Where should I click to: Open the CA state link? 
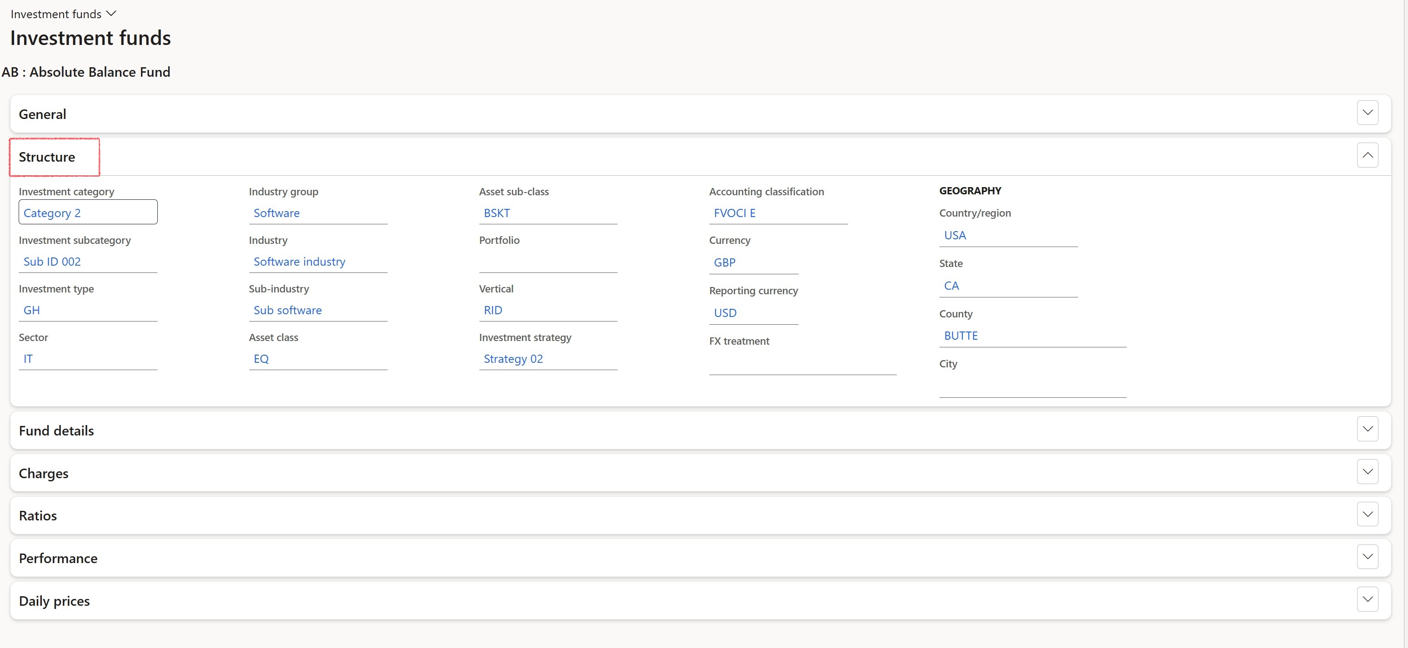click(952, 286)
